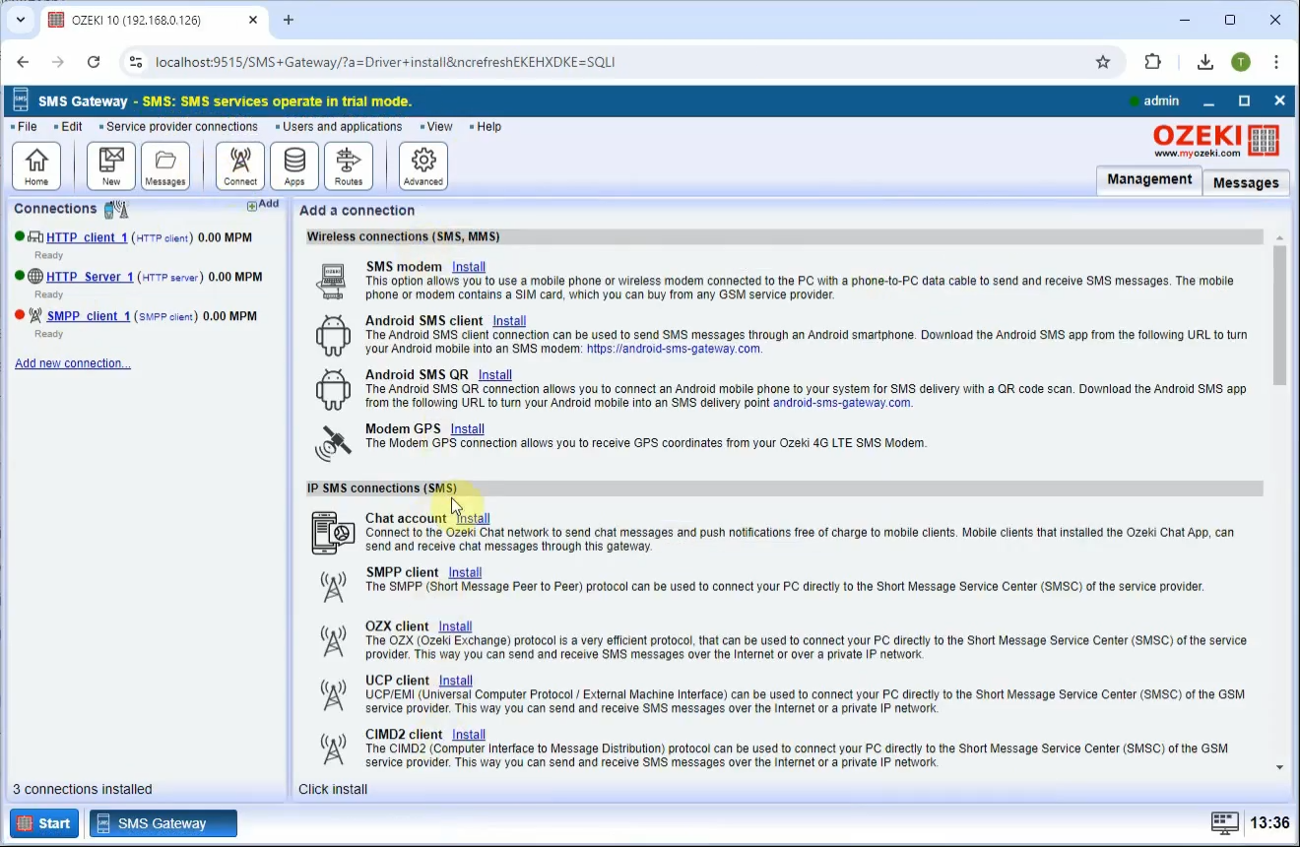Screen dimensions: 1300x847
Task: Click the Start button in taskbar
Action: 44,823
